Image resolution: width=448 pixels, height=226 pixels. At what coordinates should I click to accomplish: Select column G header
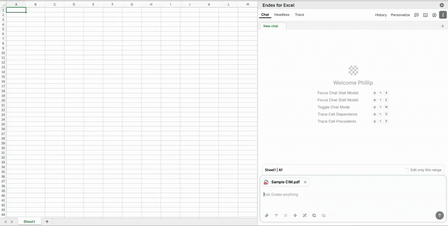coord(131,4)
